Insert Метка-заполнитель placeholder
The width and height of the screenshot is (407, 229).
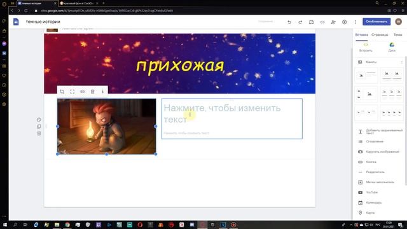376,183
